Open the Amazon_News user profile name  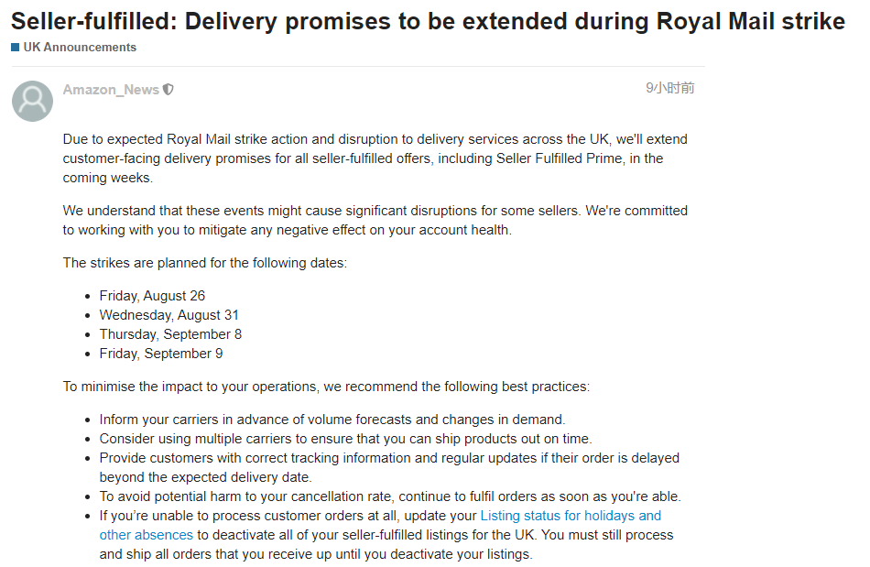pos(111,90)
